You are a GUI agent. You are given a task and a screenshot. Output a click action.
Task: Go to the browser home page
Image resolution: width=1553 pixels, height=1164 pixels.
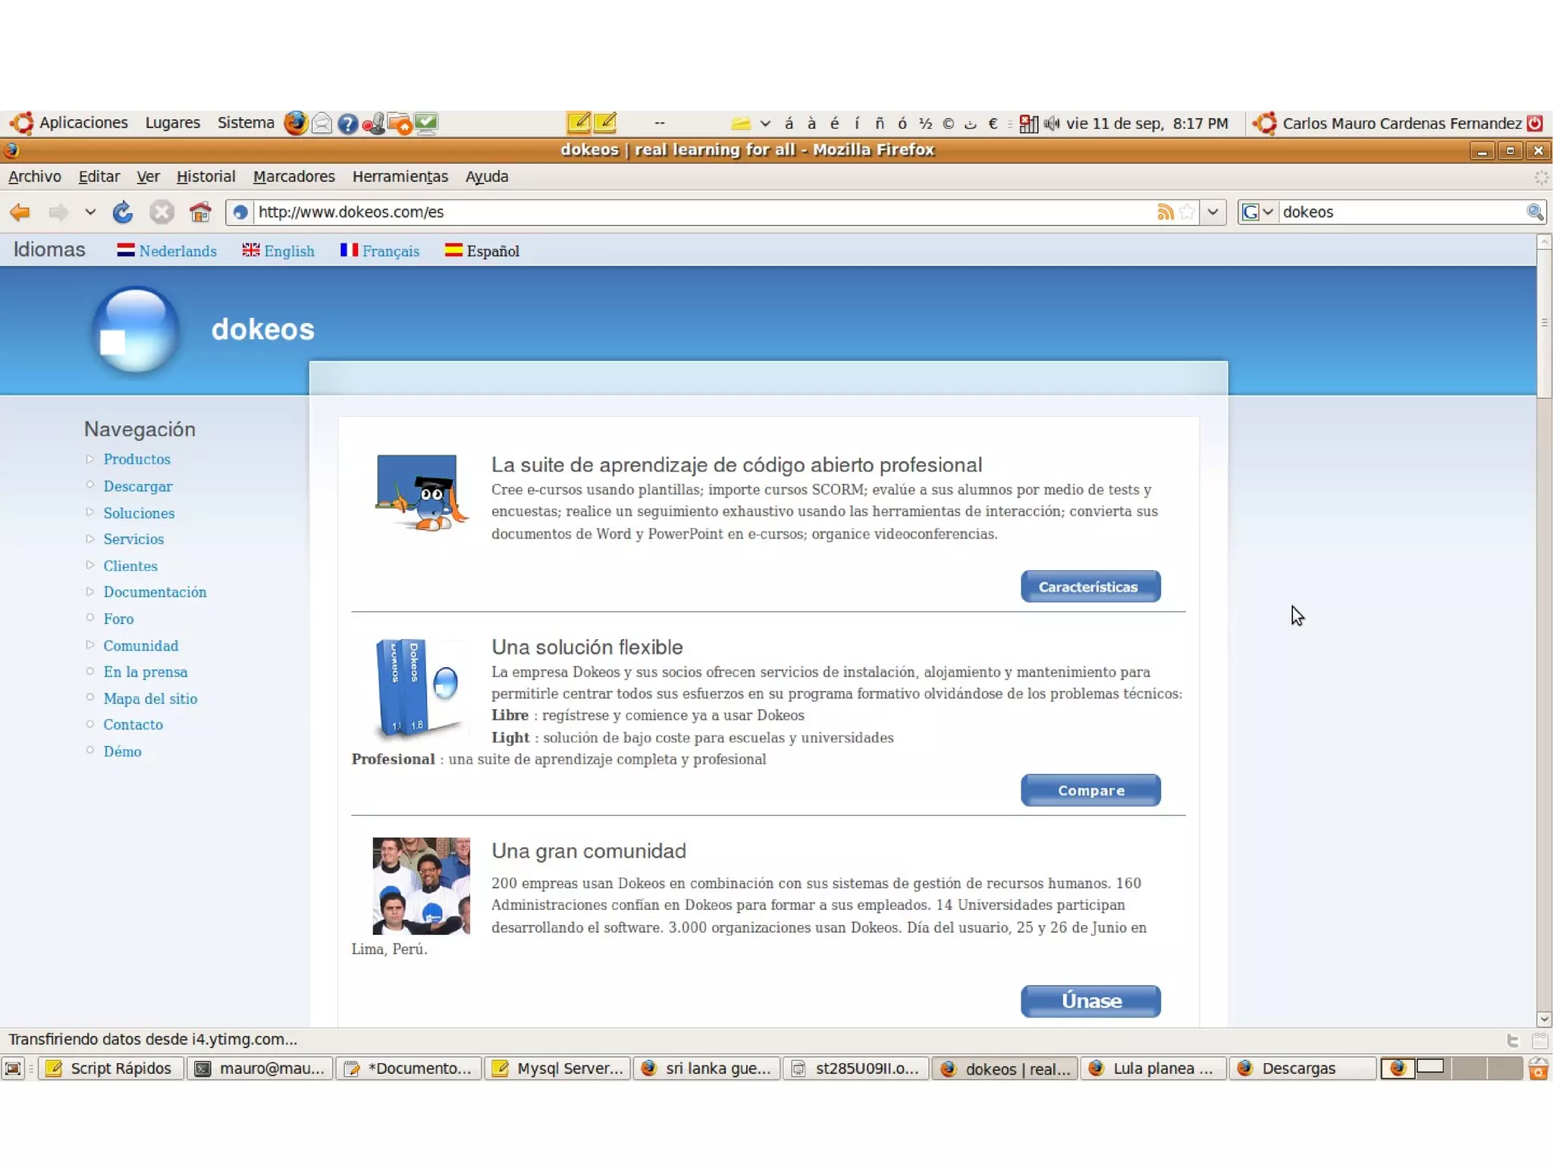[x=200, y=212]
